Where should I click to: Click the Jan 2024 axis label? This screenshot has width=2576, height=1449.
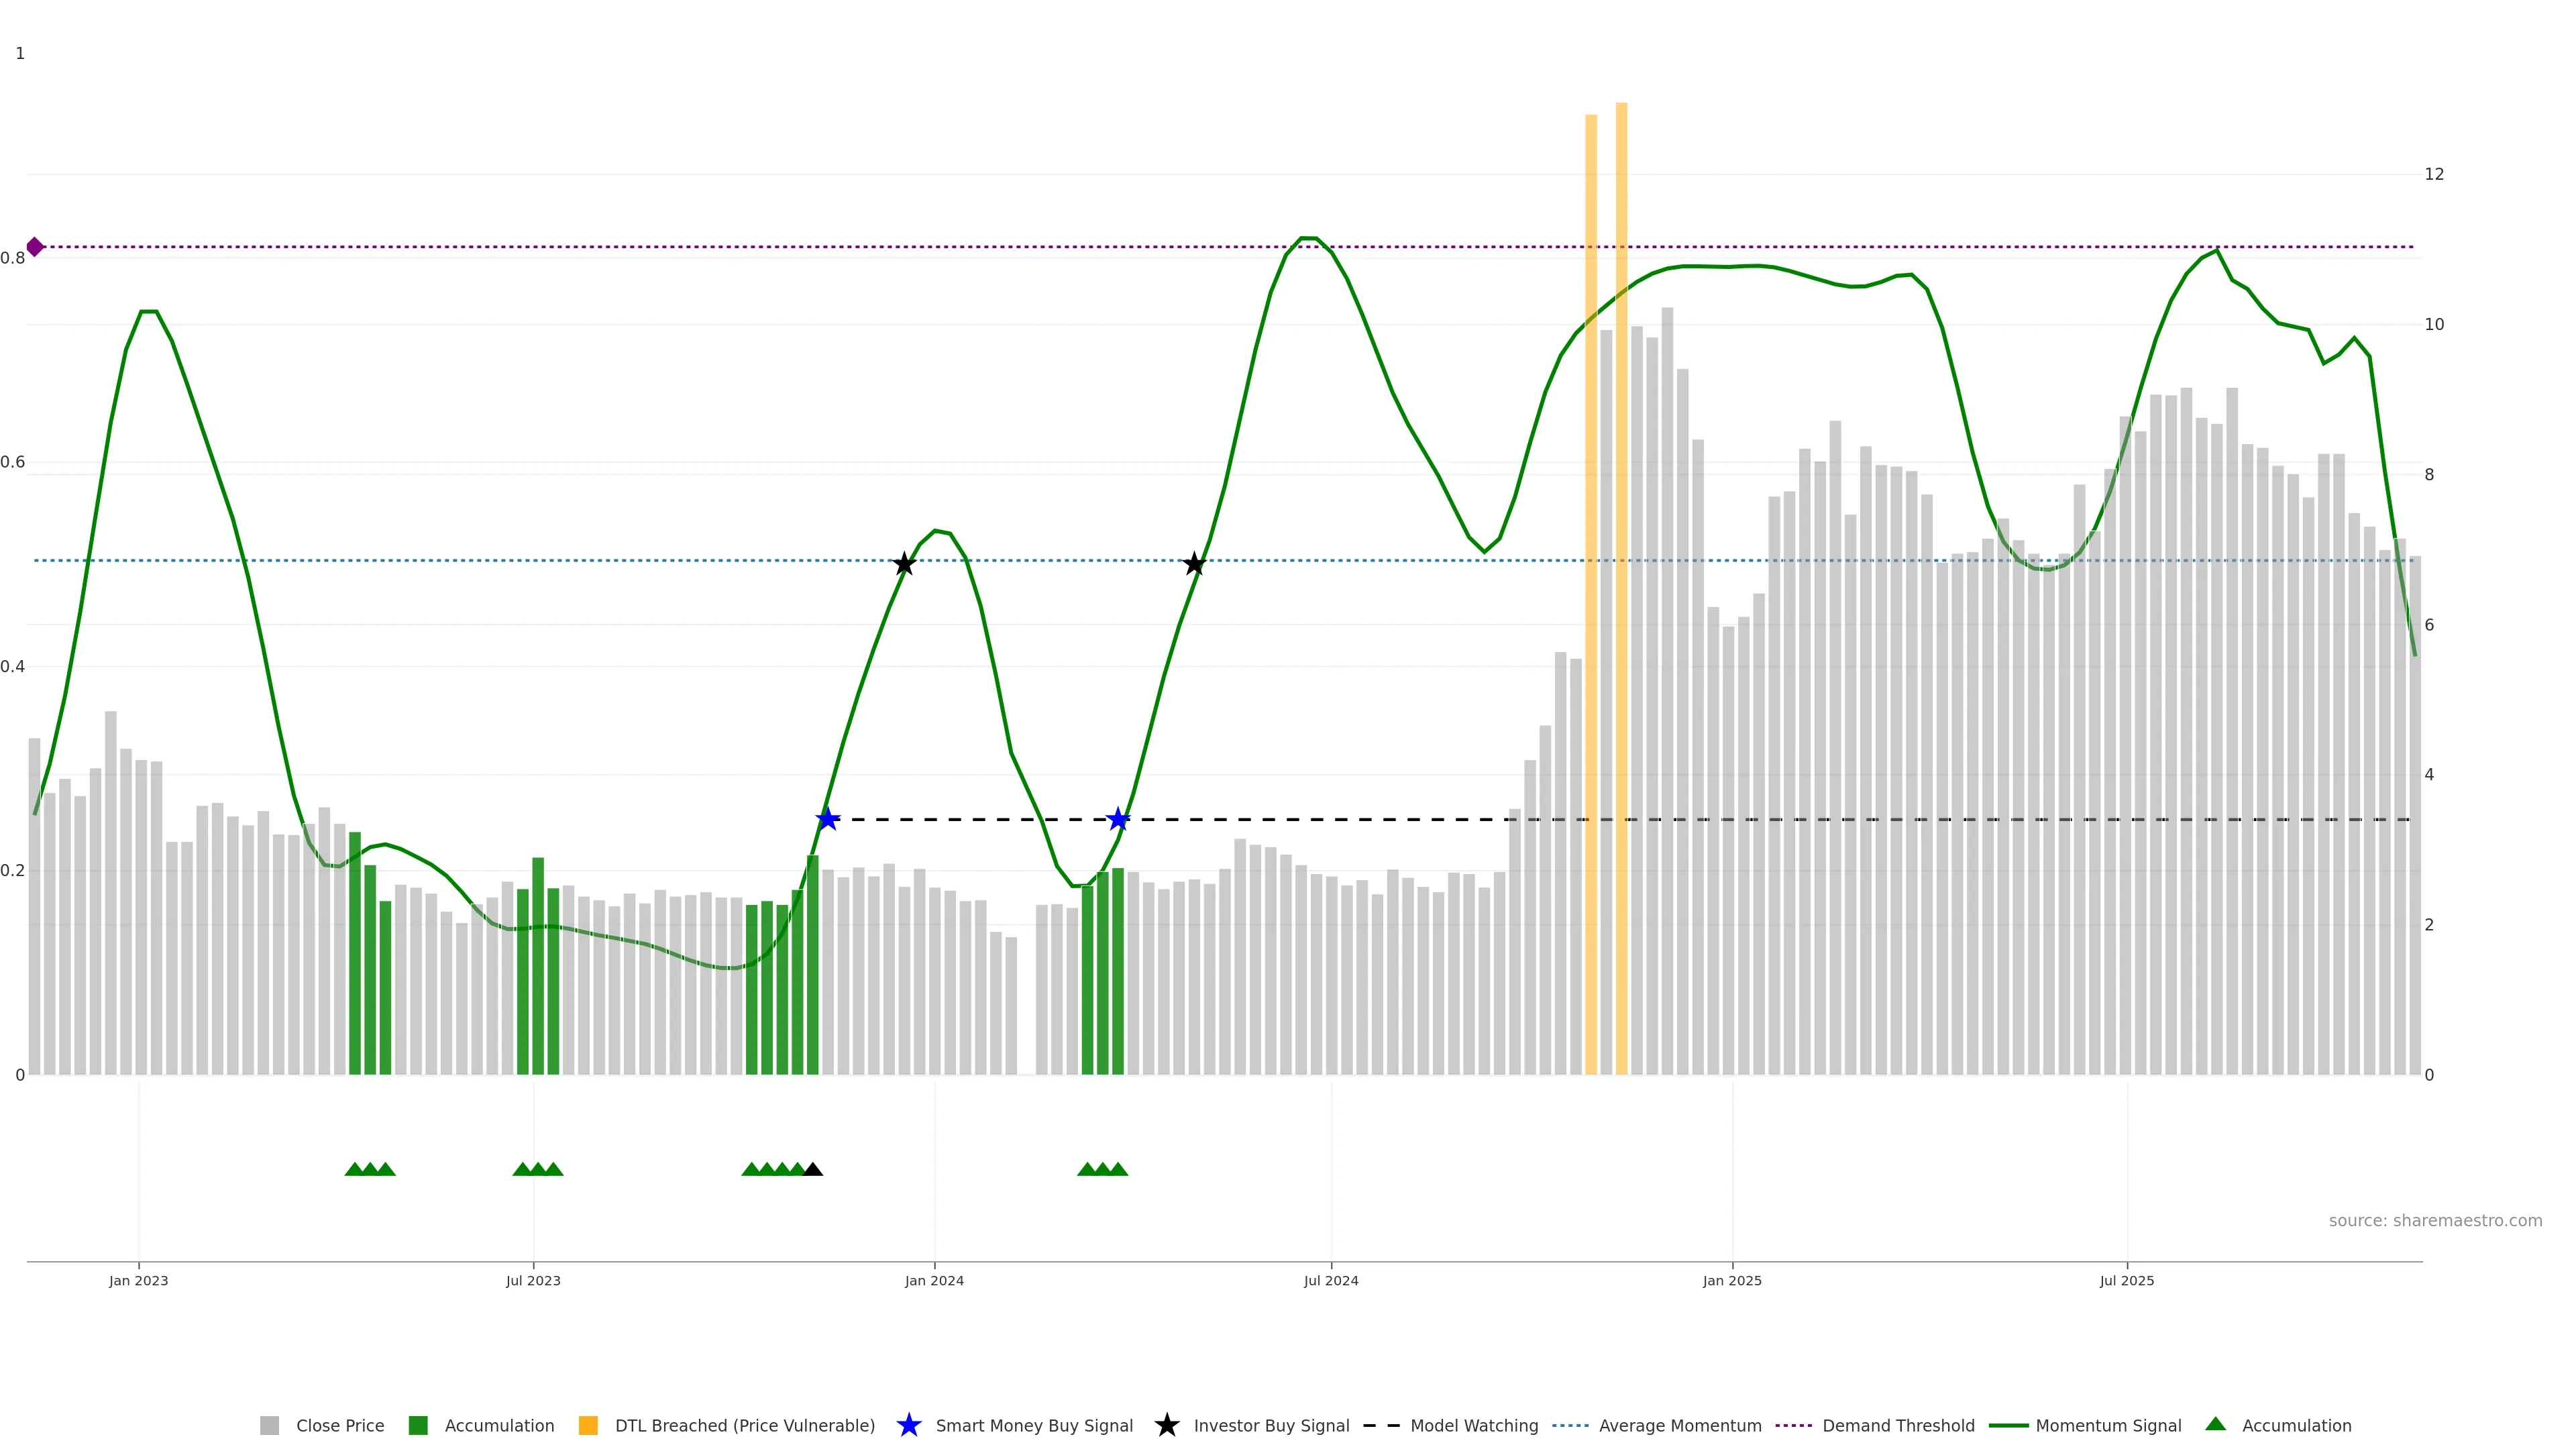934,1281
